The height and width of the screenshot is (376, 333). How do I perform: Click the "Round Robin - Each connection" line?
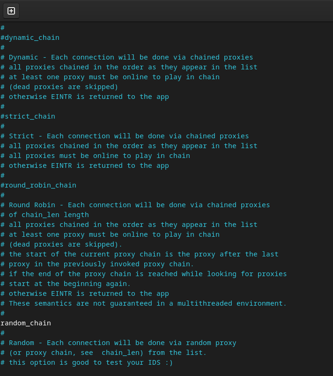[x=135, y=205]
